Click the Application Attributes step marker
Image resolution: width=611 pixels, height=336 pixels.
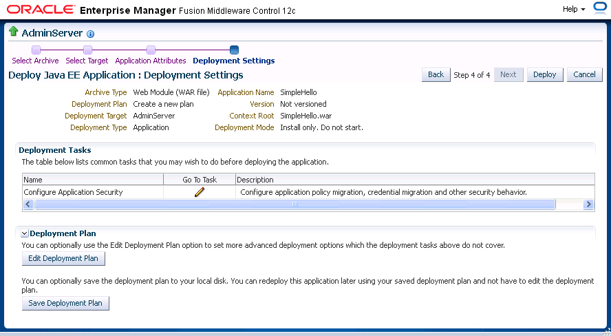pos(151,50)
